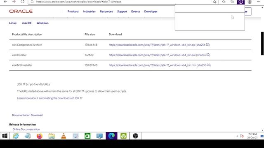Open the taskbar clock and date
The image size is (264, 148).
[x=252, y=136]
